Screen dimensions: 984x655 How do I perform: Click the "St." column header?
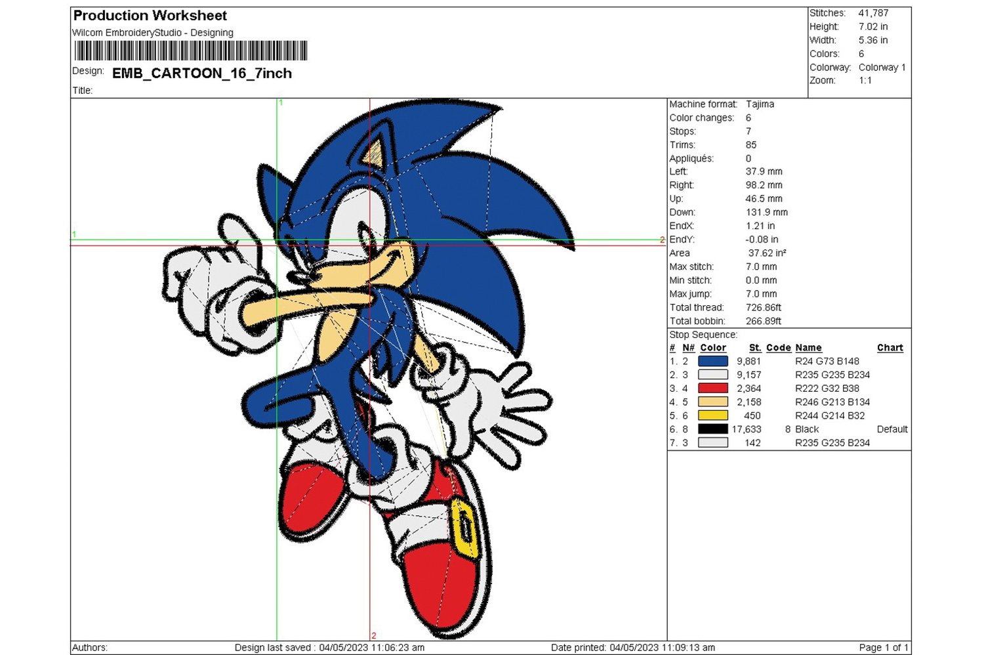tap(755, 348)
